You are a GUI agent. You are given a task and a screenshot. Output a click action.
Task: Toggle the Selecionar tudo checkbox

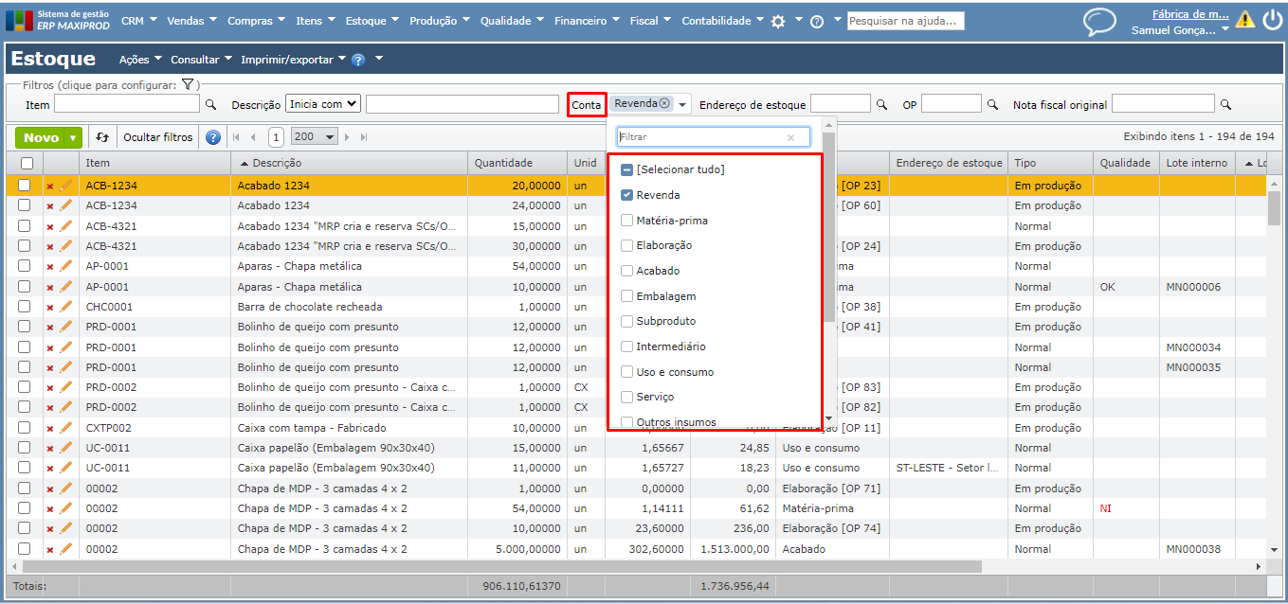pyautogui.click(x=626, y=170)
